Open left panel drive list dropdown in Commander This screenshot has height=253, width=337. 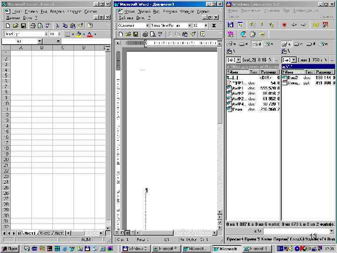[x=239, y=60]
